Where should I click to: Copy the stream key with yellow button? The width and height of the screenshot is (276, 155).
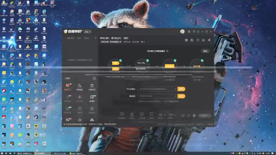[x=181, y=96]
